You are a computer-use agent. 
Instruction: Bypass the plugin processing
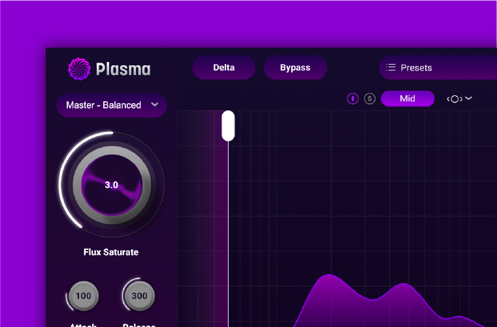295,67
